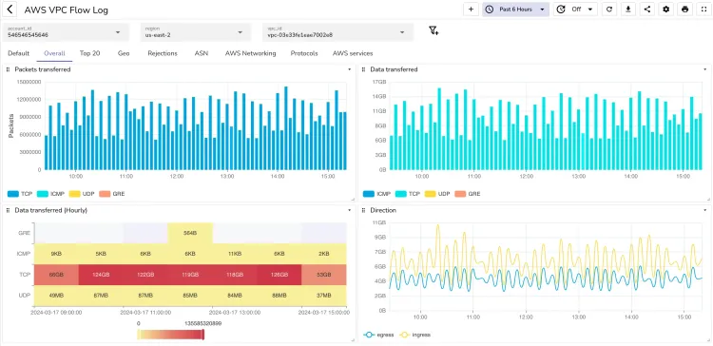
Task: Toggle TCP series in Data transferred legend
Action: pyautogui.click(x=408, y=194)
